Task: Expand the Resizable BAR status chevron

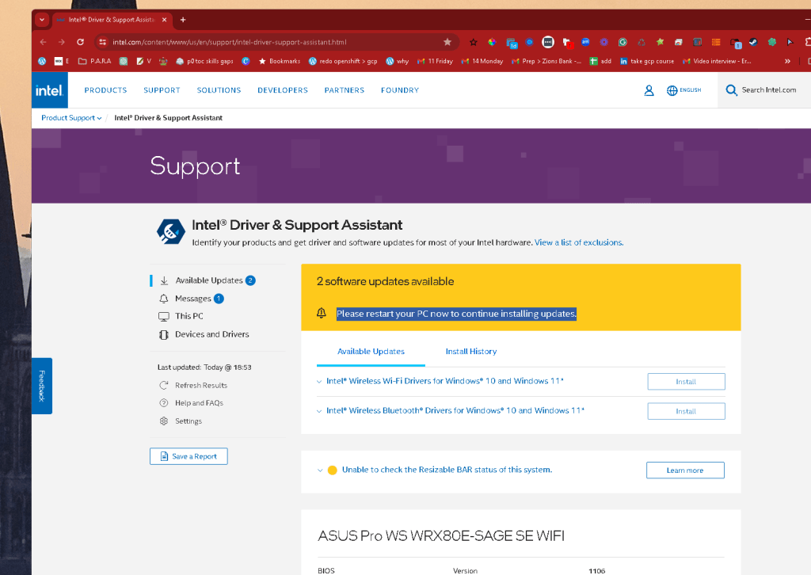Action: (x=320, y=470)
